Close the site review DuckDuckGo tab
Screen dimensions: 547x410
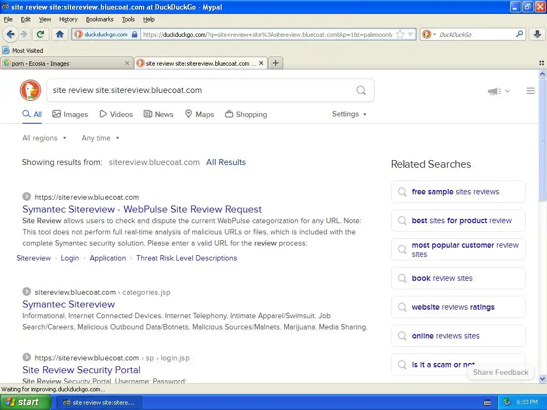coord(261,63)
